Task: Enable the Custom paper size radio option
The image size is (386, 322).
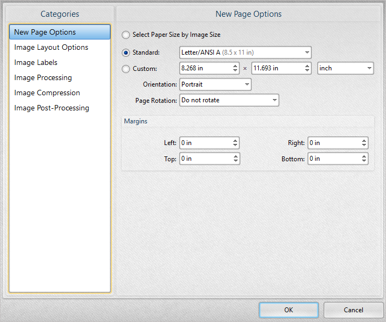Action: pos(126,69)
